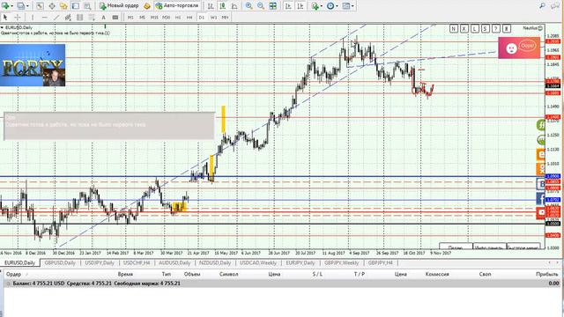Switch chart to Line Chart mode
The height and width of the screenshot is (317, 564).
(234, 6)
